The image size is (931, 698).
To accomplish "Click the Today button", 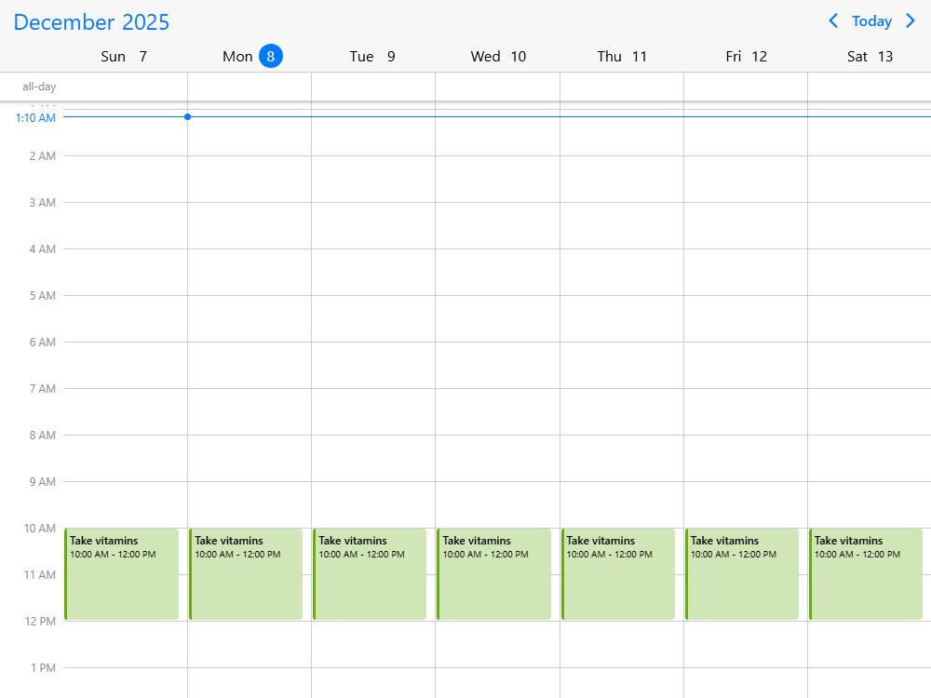I will (871, 20).
